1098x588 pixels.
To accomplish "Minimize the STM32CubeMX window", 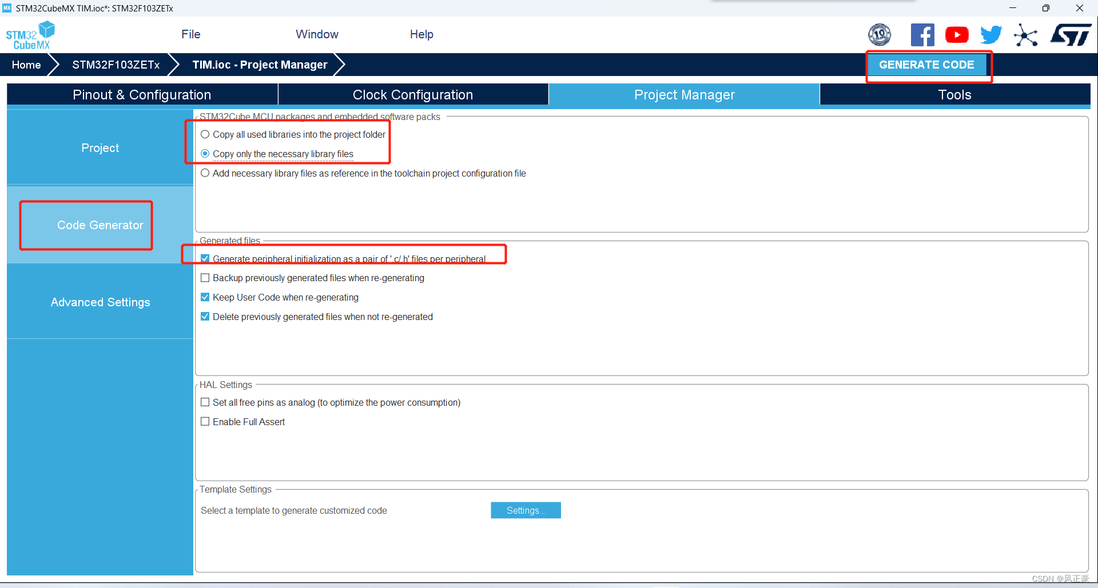I will tap(1013, 8).
